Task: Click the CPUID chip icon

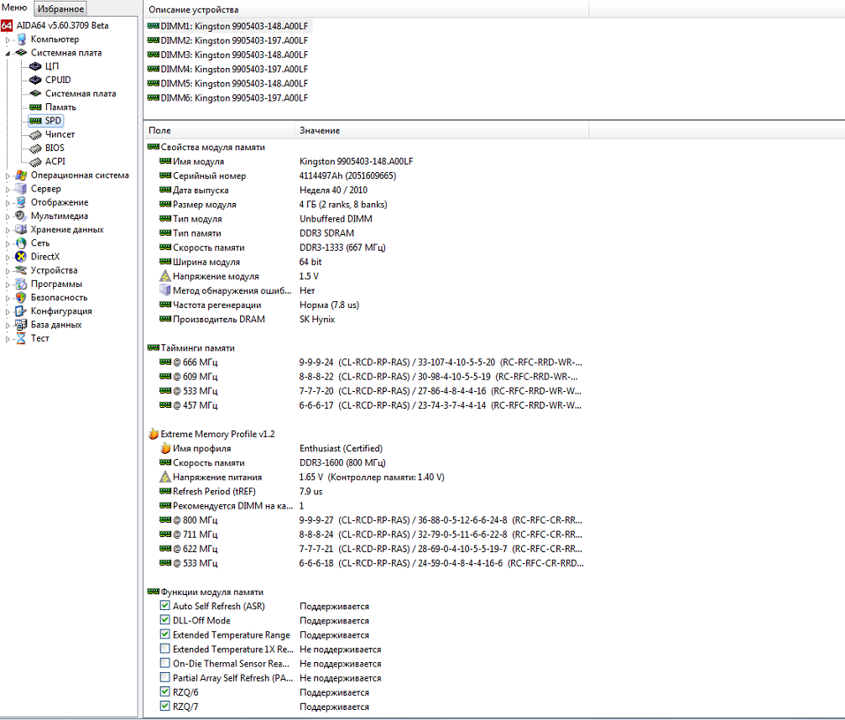Action: click(x=35, y=80)
